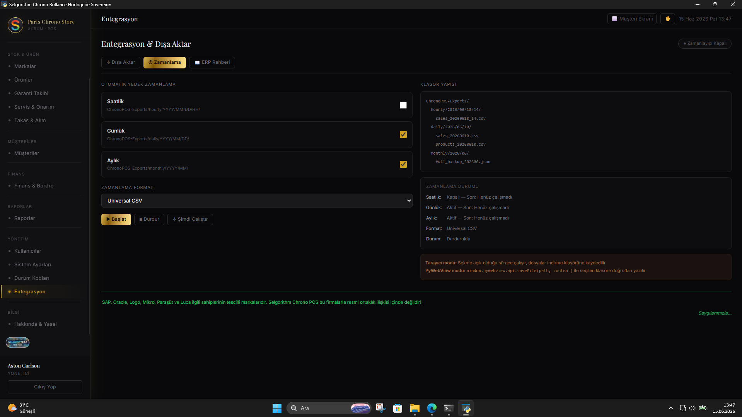
Task: Click full_backup_202606.json file name
Action: 463,162
